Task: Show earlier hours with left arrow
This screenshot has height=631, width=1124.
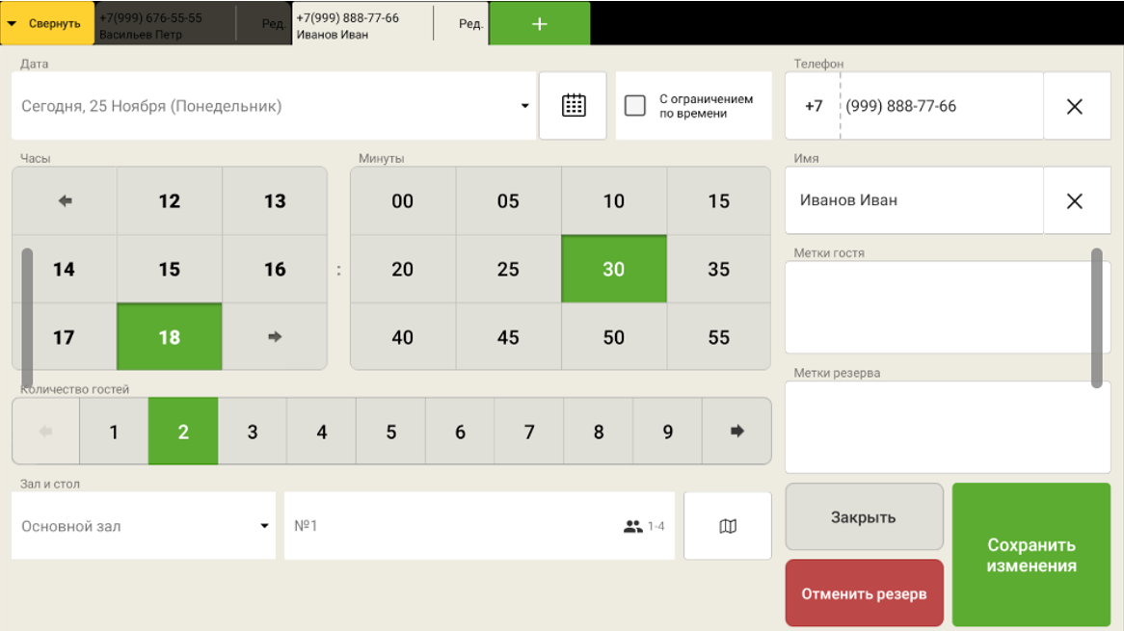Action: tap(65, 201)
